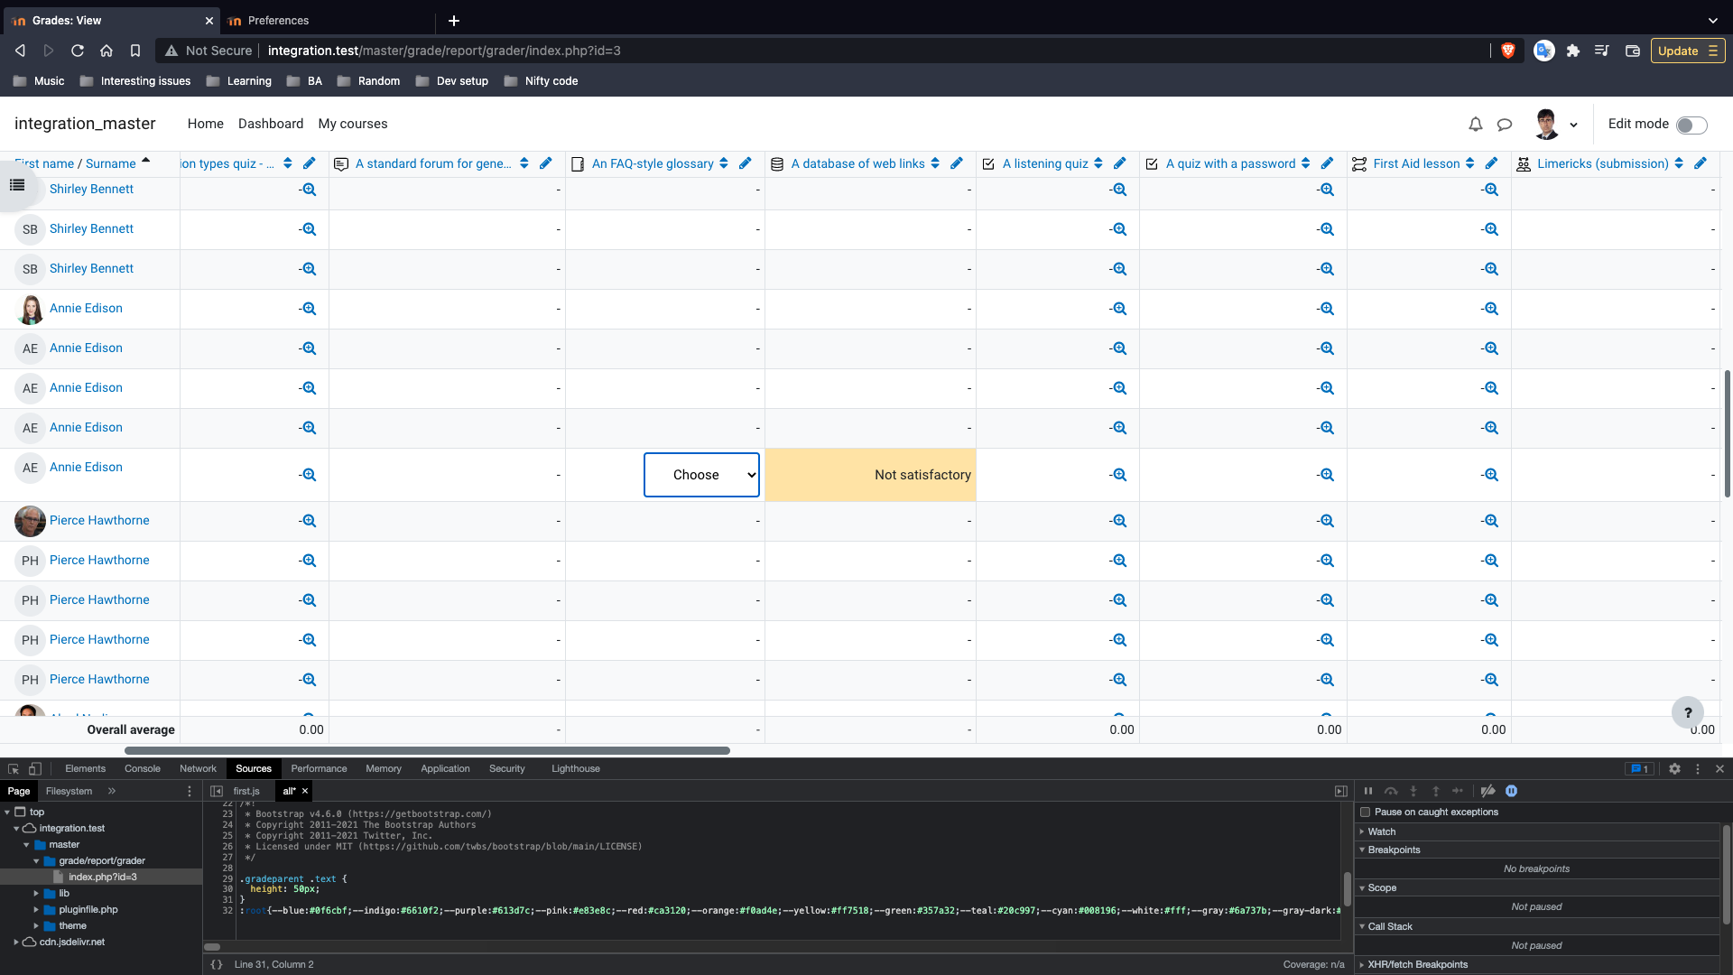Open the Dev setup bookmarks folder
1733x975 pixels.
pyautogui.click(x=452, y=81)
